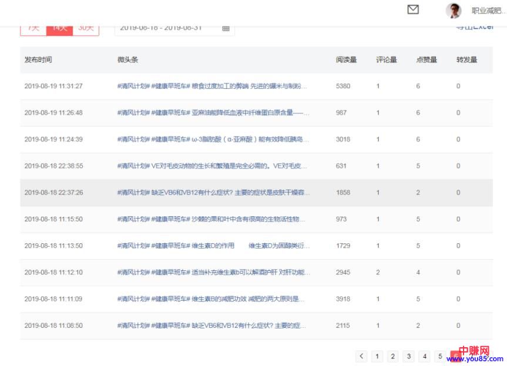
Task: Open the mail messages icon
Action: pos(413,10)
